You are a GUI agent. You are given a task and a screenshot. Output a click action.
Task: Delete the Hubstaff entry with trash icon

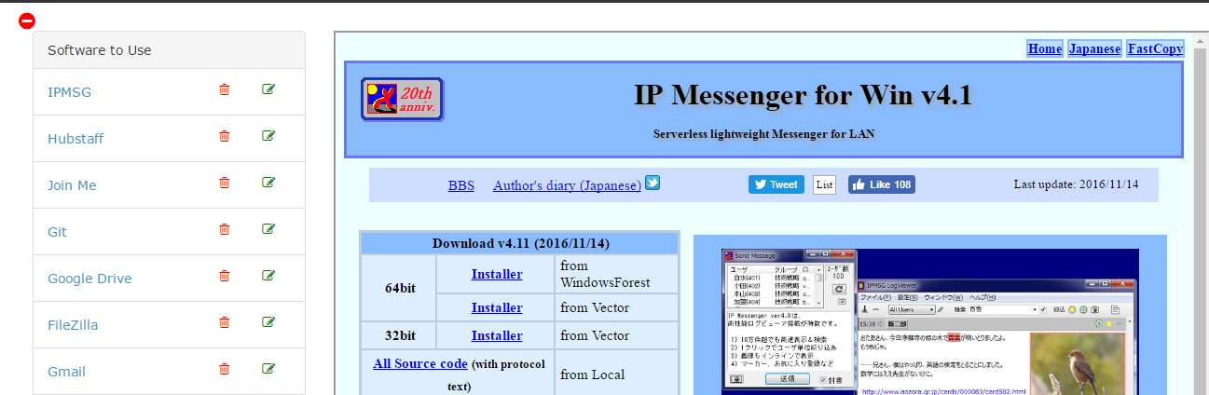(x=224, y=136)
